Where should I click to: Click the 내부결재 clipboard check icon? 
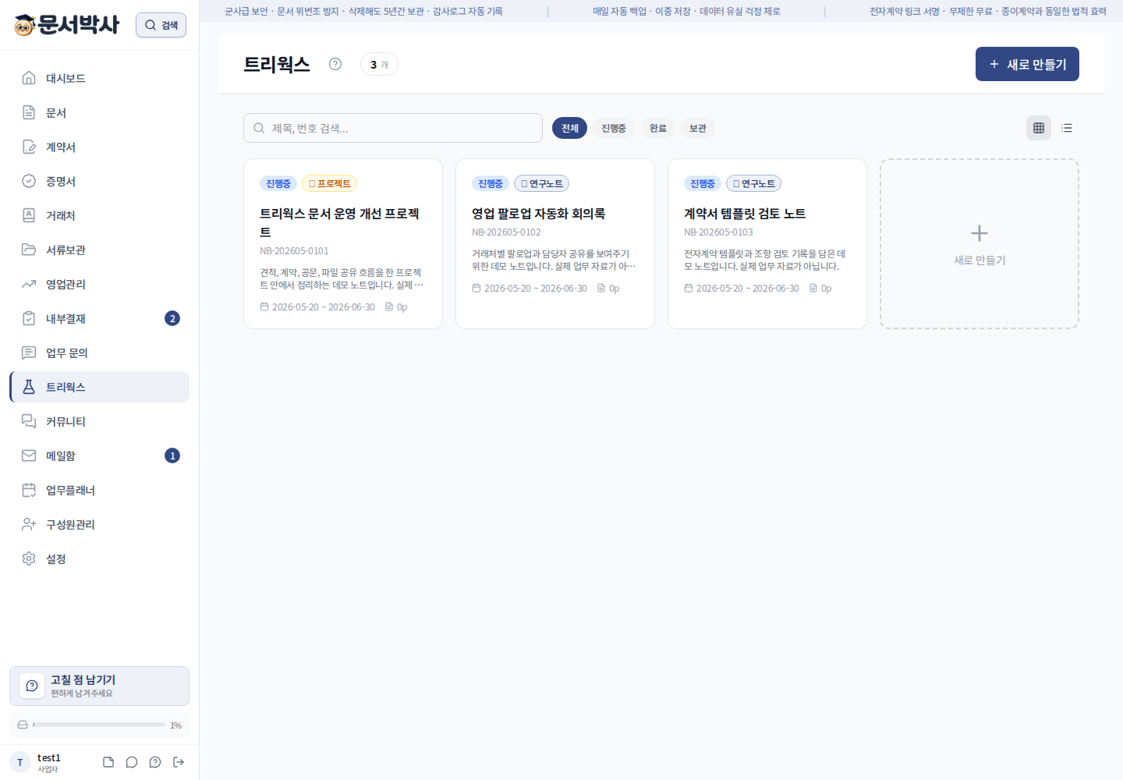pos(29,318)
